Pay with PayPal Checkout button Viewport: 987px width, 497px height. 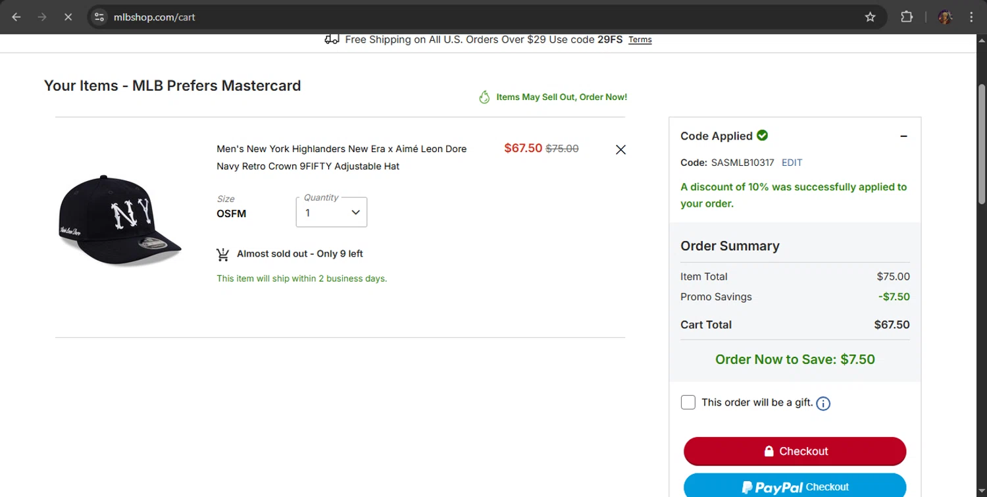(795, 486)
